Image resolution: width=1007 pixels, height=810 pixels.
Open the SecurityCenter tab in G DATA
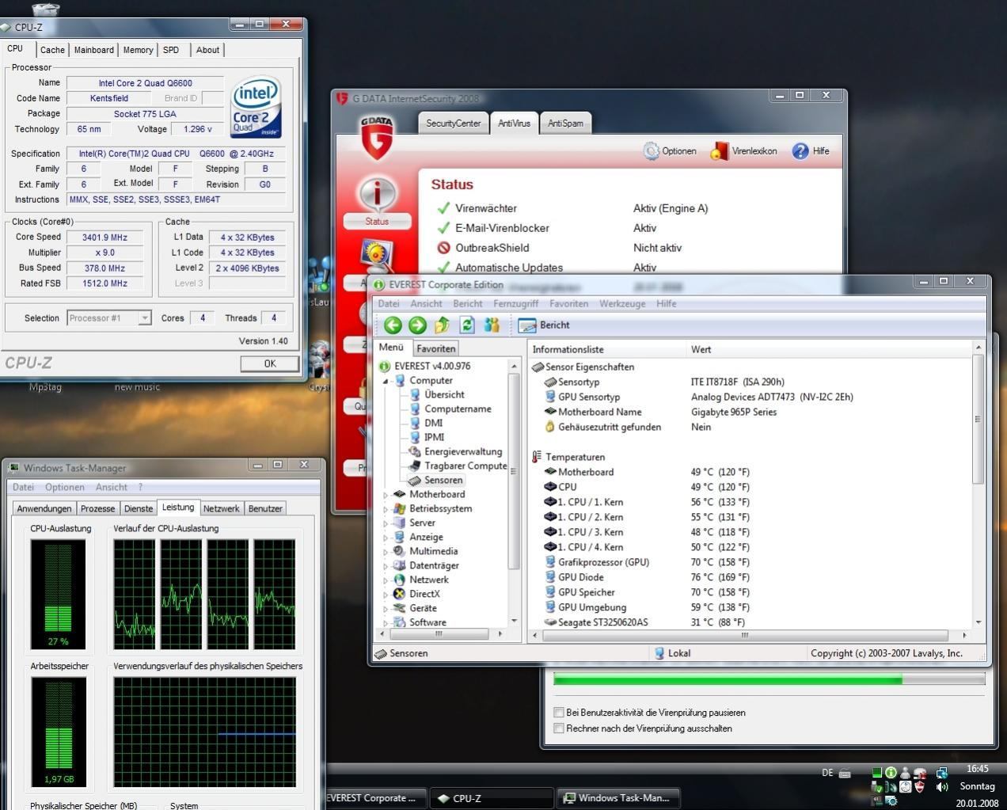pyautogui.click(x=453, y=124)
